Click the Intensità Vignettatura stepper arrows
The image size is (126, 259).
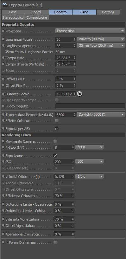tap(73, 219)
